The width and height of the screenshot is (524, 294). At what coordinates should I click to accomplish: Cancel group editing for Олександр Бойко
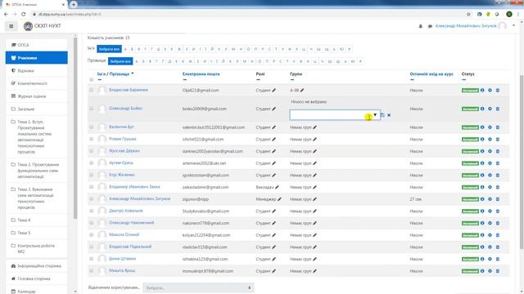(389, 115)
